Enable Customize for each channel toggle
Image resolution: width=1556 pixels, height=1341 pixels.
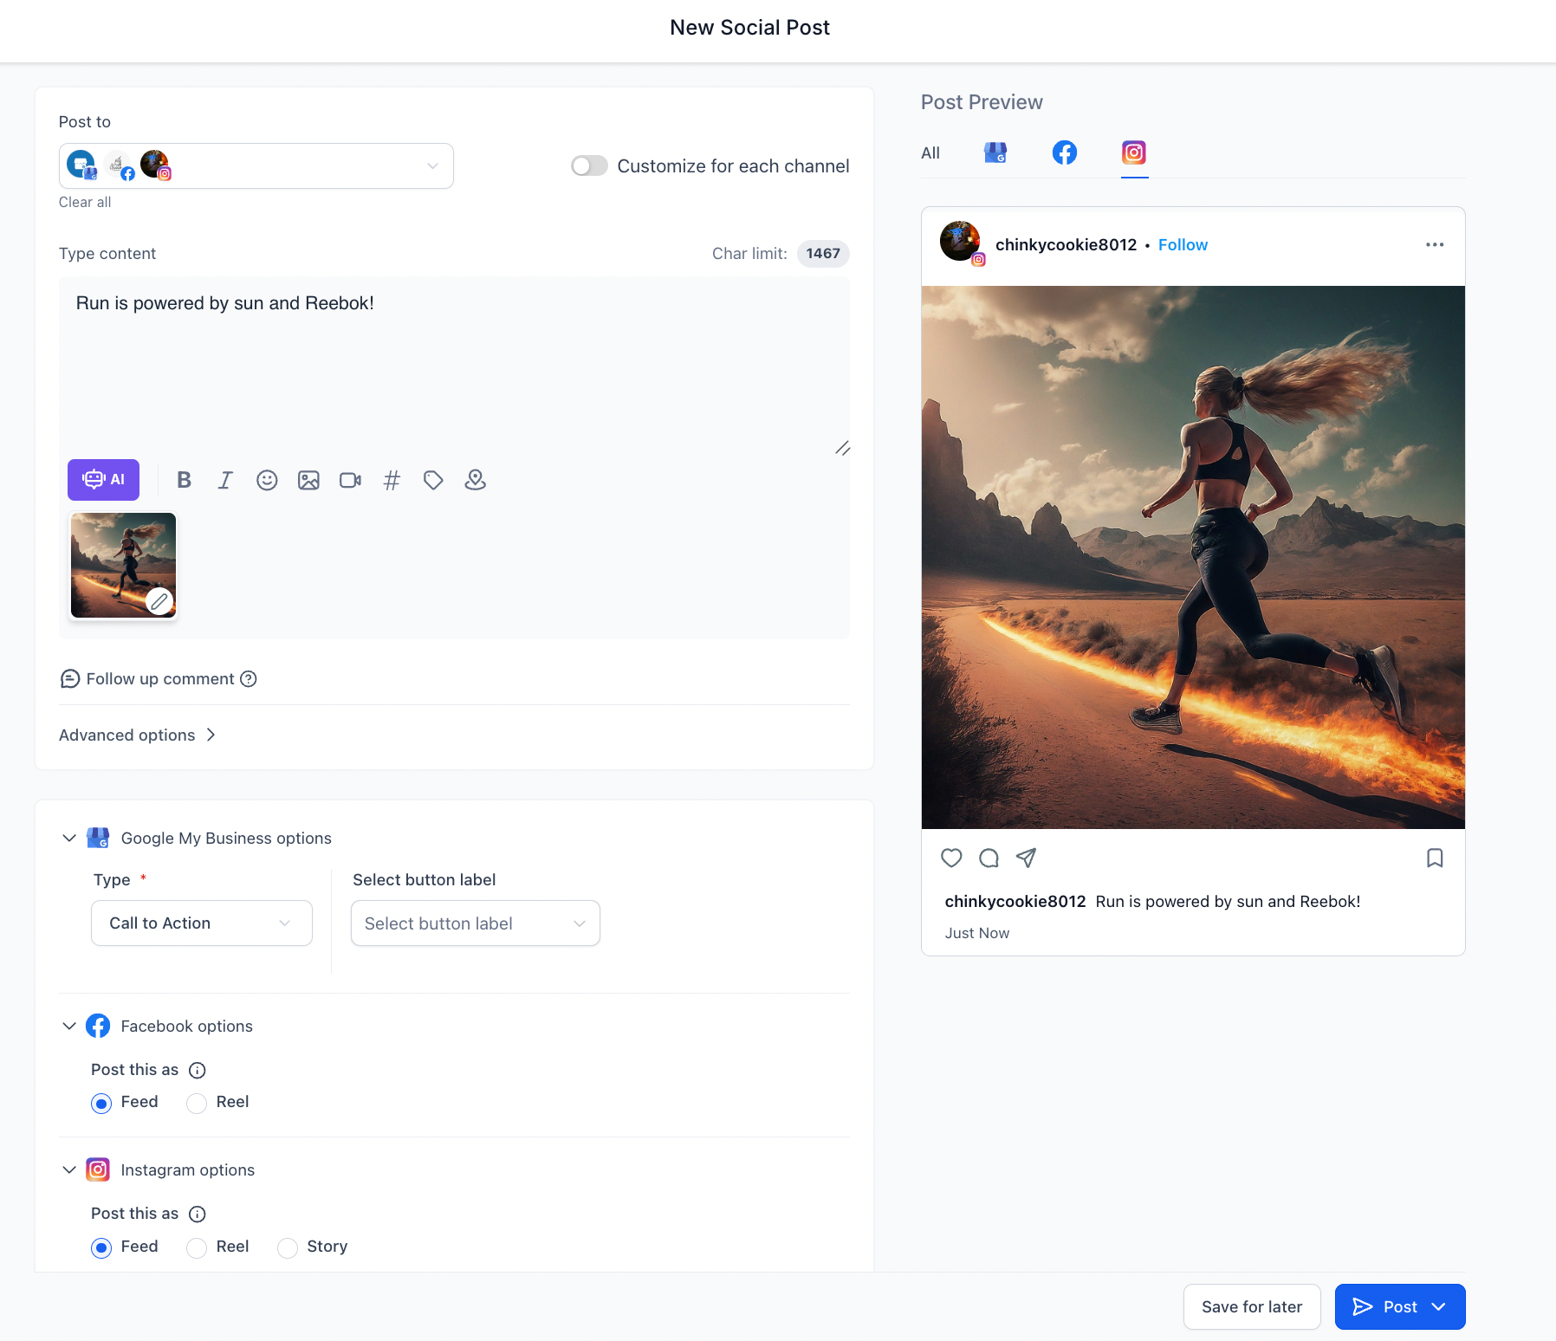589,165
